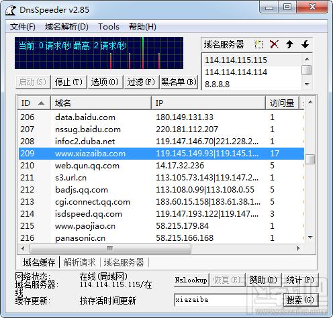Click the red X delete server icon

(x=274, y=44)
